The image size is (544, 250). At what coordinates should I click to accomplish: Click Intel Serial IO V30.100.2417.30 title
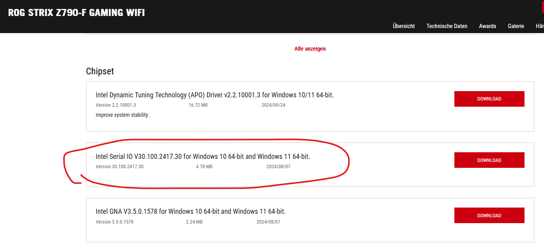coord(203,157)
